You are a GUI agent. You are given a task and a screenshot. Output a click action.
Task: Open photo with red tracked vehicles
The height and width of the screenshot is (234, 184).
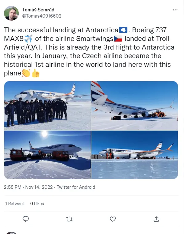tap(47, 155)
